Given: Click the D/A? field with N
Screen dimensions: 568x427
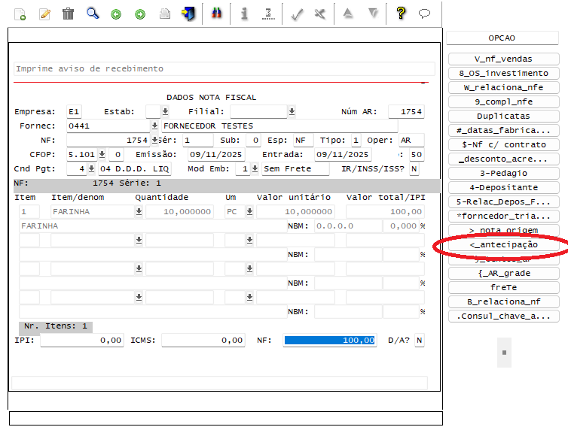Looking at the screenshot, I should tap(419, 341).
